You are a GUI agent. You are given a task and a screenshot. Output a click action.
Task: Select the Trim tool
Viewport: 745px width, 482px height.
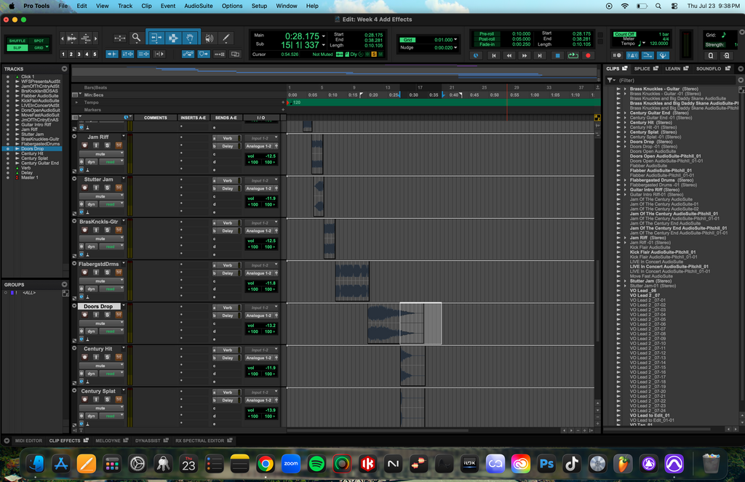(x=156, y=38)
